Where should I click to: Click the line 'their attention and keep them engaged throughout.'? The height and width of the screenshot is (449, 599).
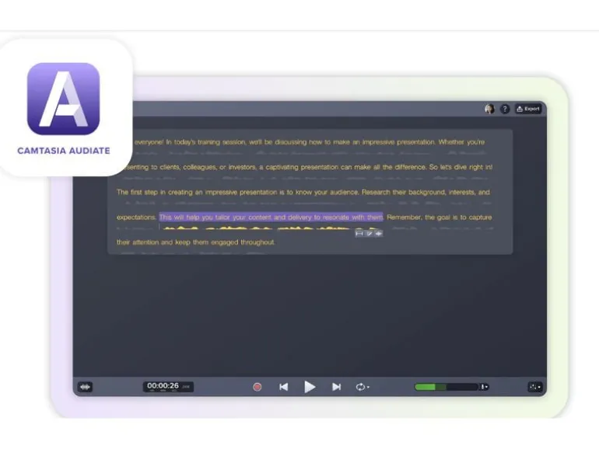click(195, 242)
